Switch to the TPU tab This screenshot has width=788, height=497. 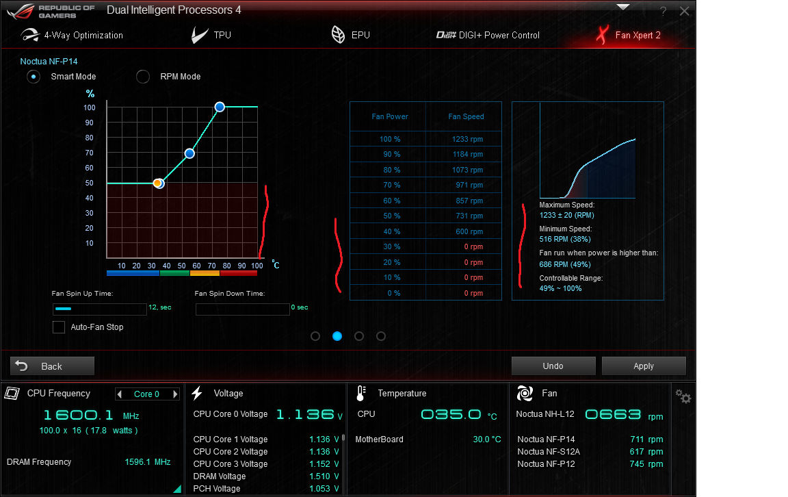[x=211, y=35]
